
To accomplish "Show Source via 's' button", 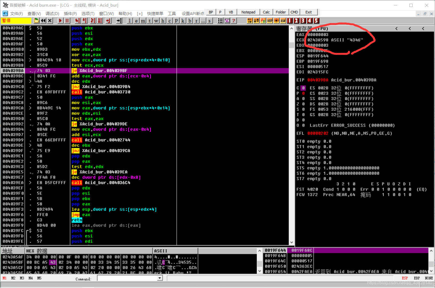I will [210, 21].
